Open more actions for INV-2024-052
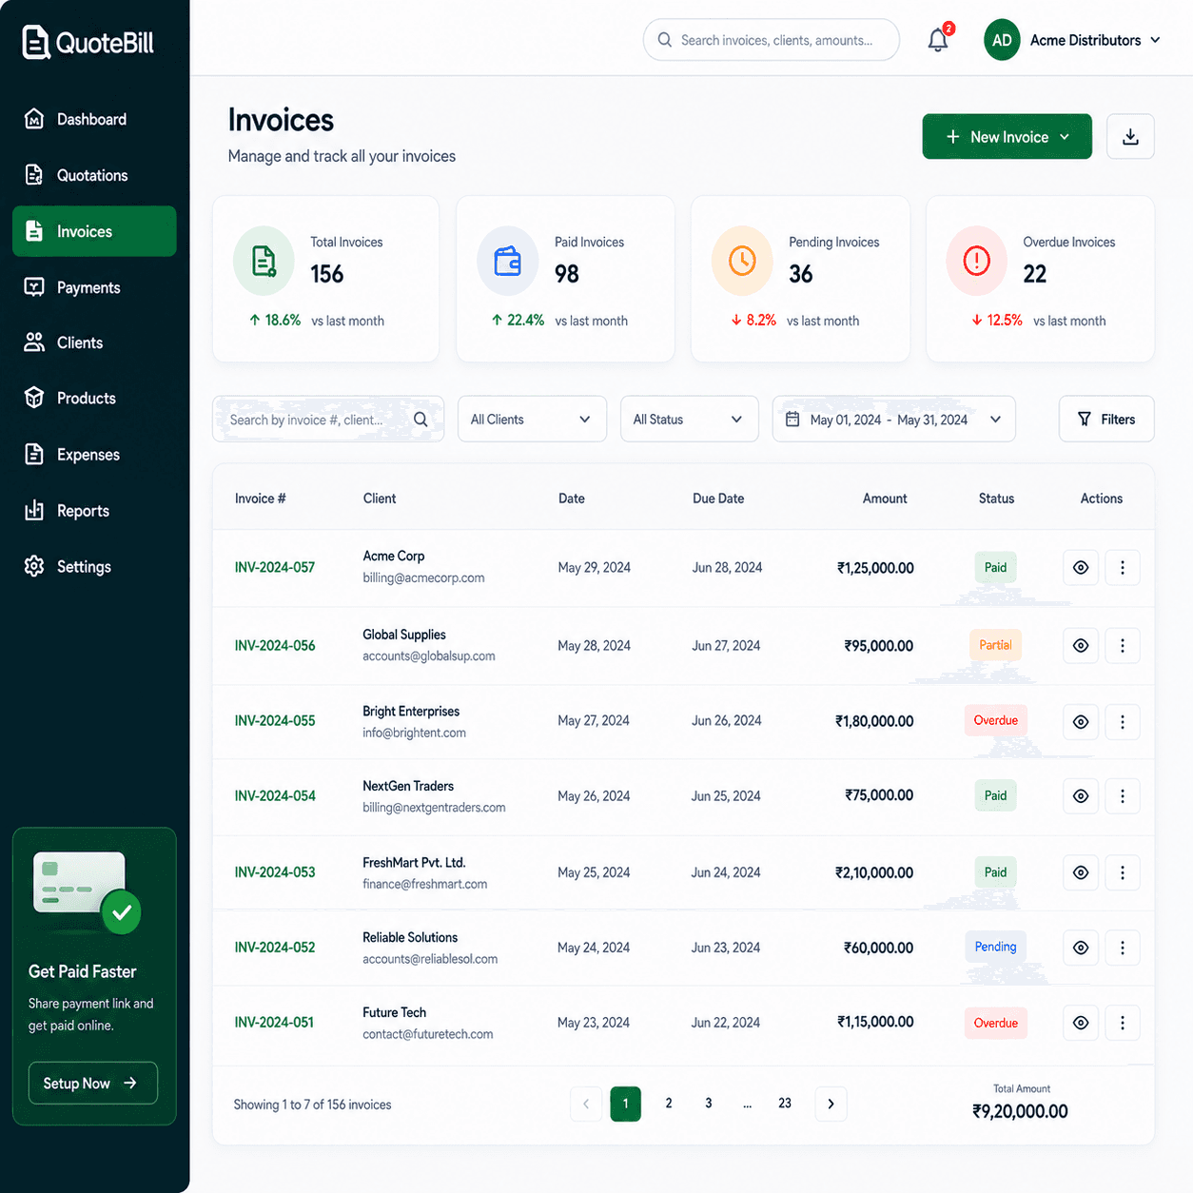Viewport: 1193px width, 1193px height. click(1123, 948)
